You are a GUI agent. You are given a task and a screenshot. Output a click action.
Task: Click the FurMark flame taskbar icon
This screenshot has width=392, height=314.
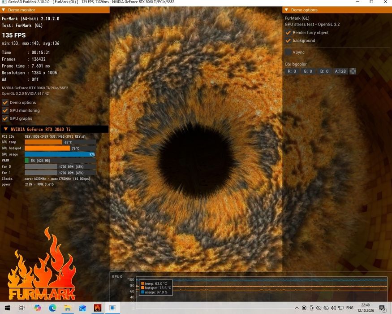[x=98, y=308]
